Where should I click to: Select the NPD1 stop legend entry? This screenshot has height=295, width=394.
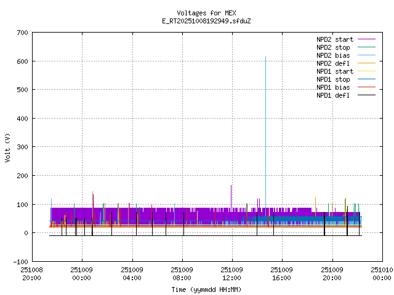[333, 79]
